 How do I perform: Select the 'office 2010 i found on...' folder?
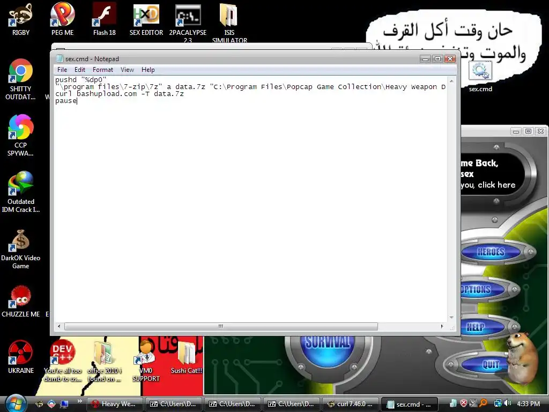coord(105,361)
